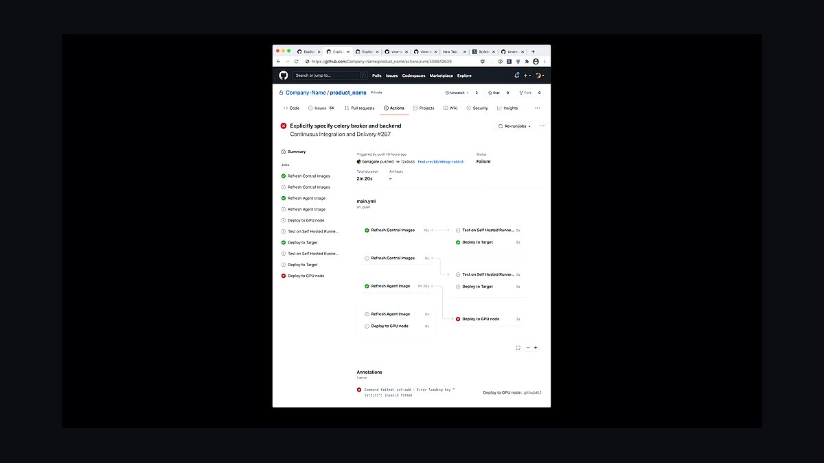Click the red failed icon beside the run title
The width and height of the screenshot is (824, 463).
tap(284, 126)
